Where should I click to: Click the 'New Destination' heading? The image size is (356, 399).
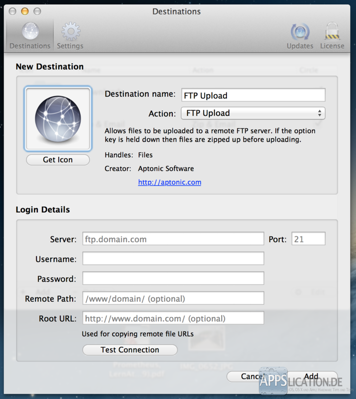coord(49,66)
